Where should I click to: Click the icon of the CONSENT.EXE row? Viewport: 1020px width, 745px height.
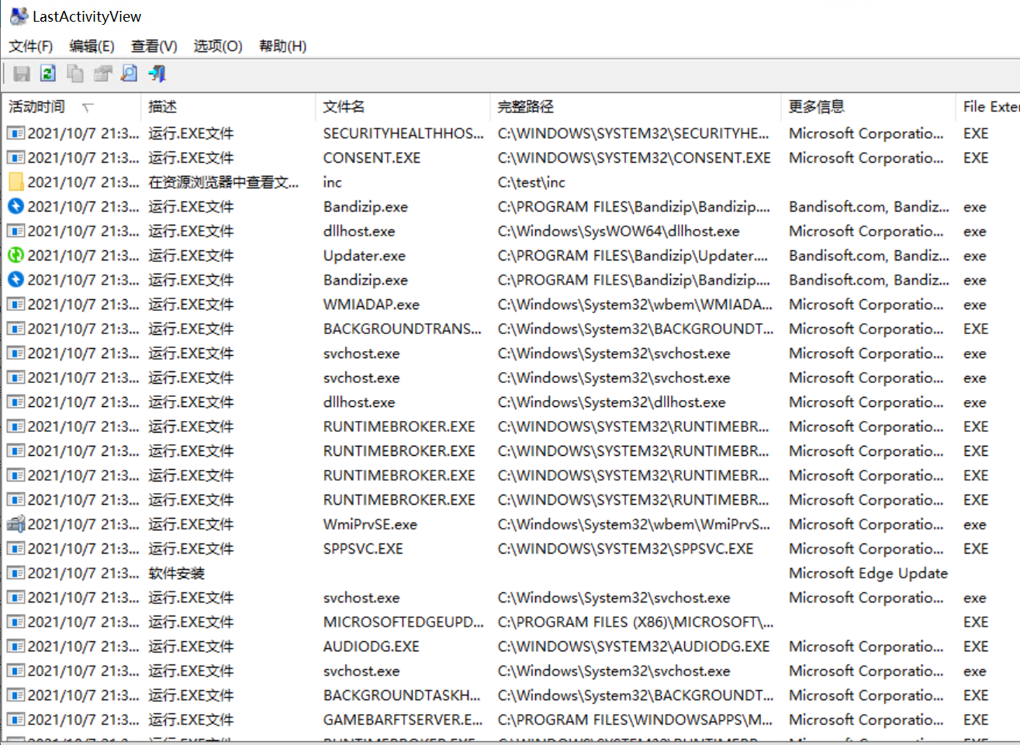16,157
